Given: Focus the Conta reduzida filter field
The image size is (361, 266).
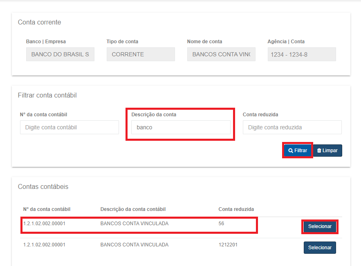Looking at the screenshot, I should click(x=292, y=127).
